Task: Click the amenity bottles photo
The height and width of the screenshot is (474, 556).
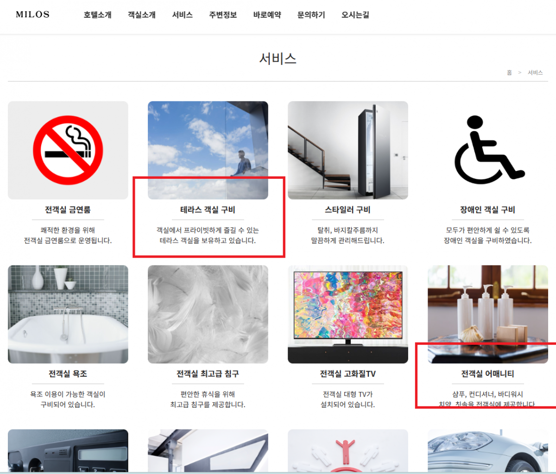Action: [487, 306]
